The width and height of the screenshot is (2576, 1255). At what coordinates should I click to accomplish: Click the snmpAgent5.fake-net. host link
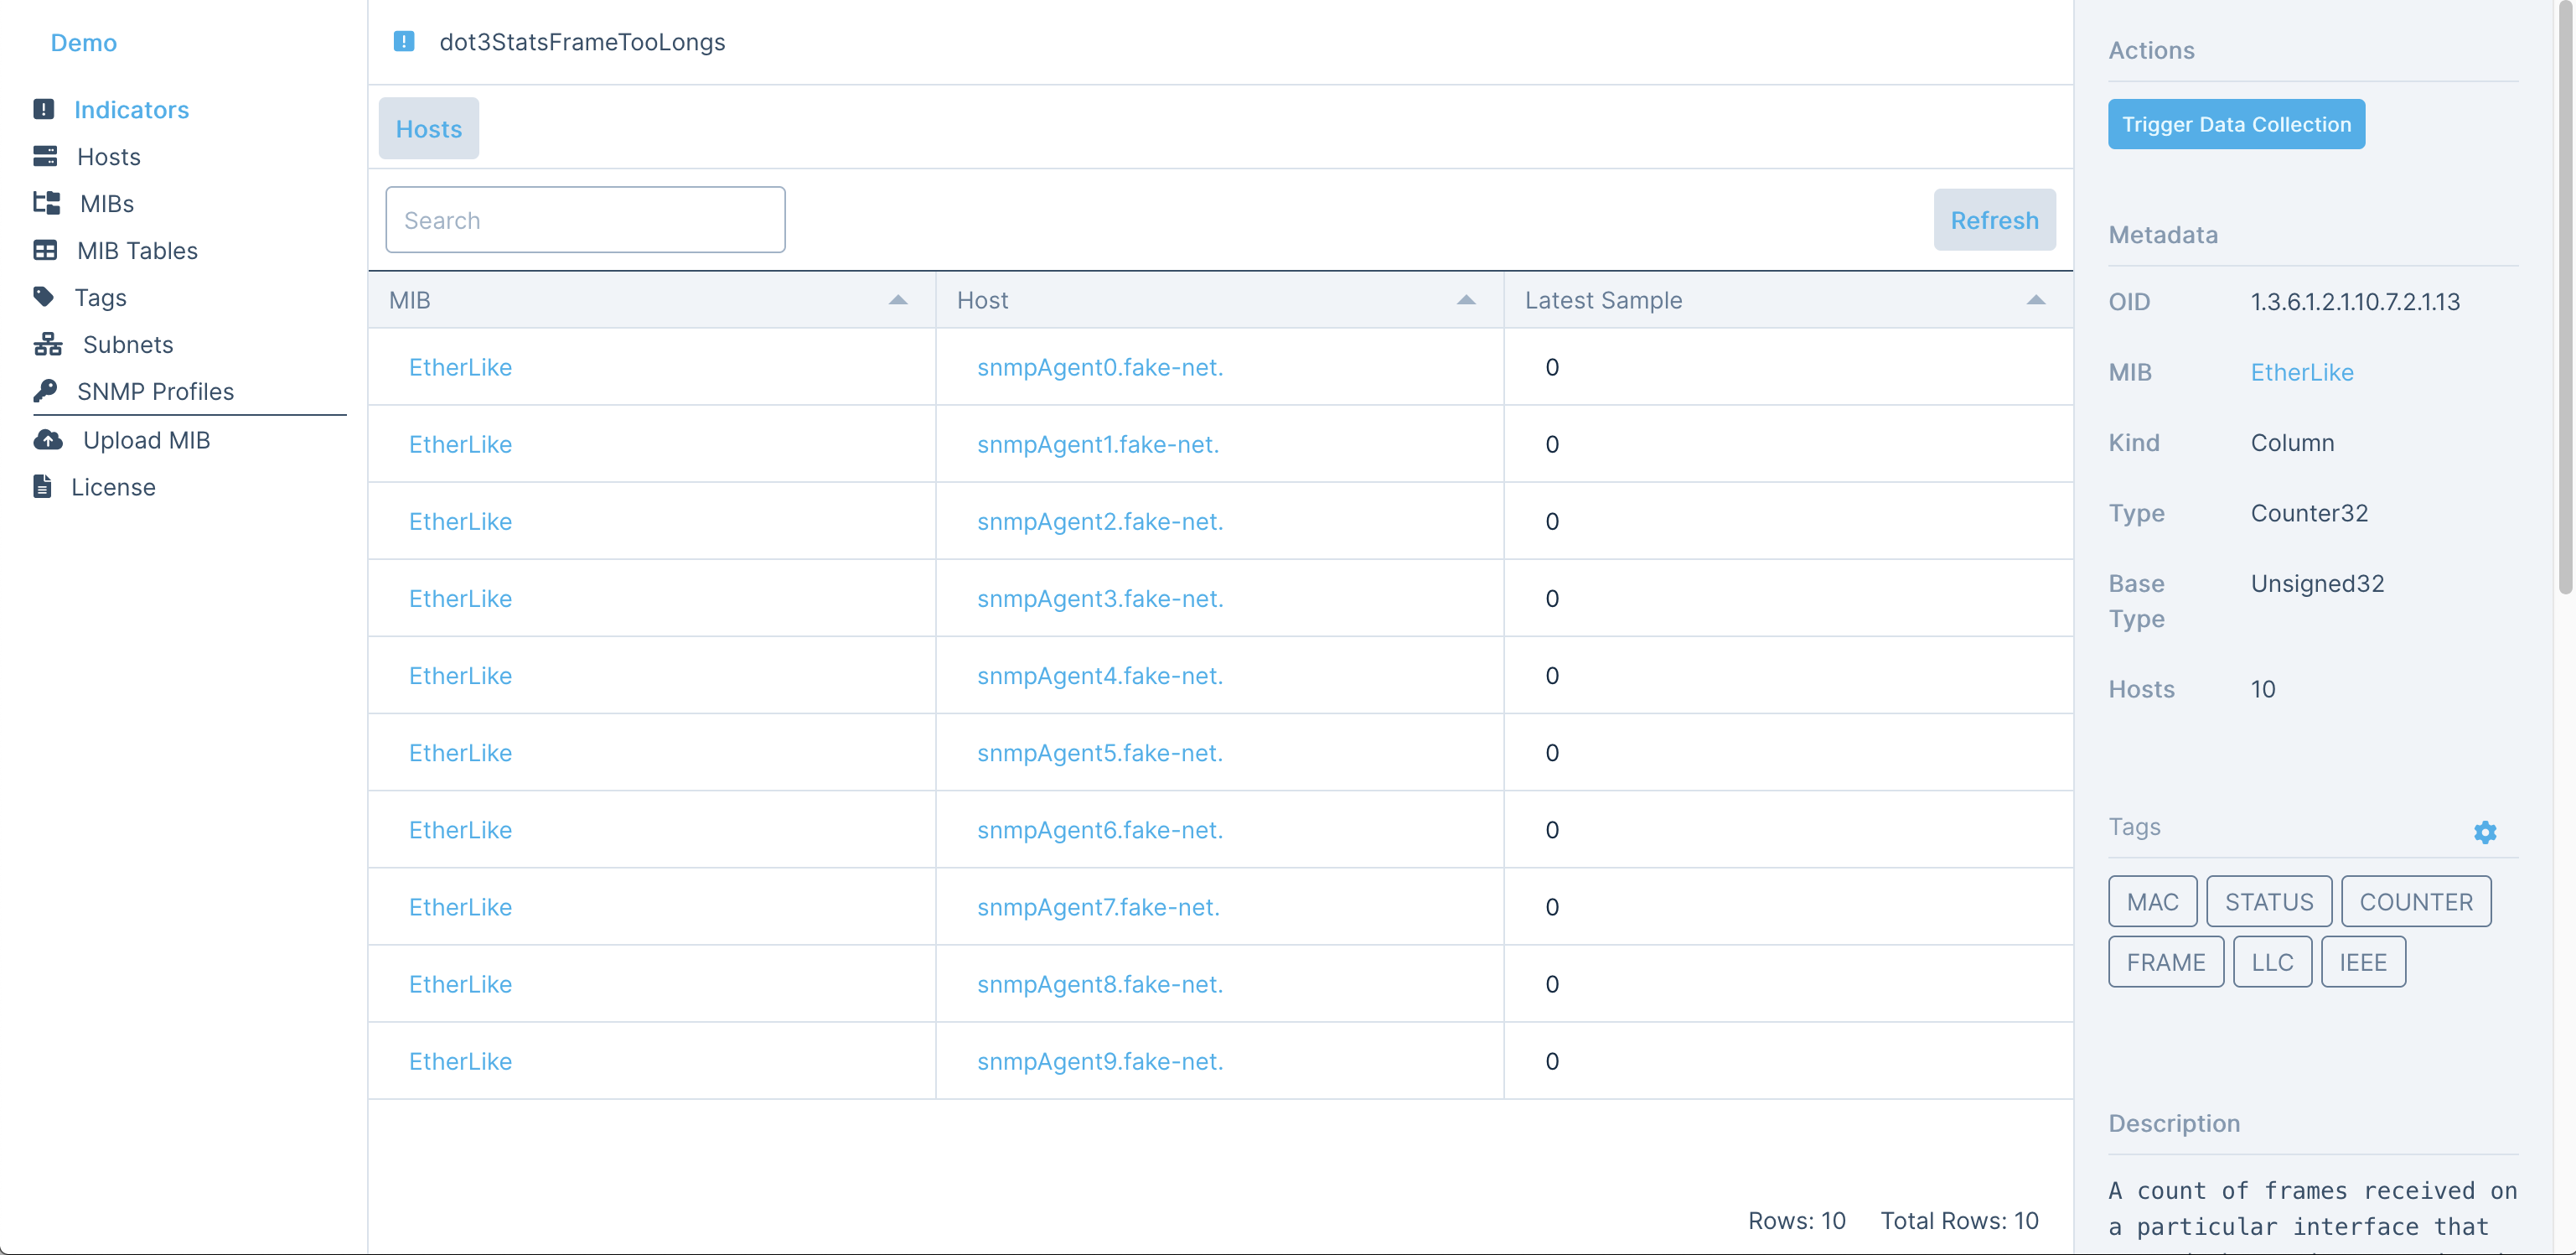coord(1098,752)
